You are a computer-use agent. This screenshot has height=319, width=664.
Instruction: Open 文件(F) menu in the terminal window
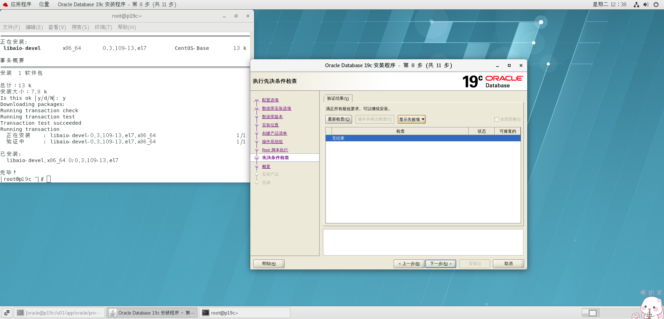coord(11,27)
